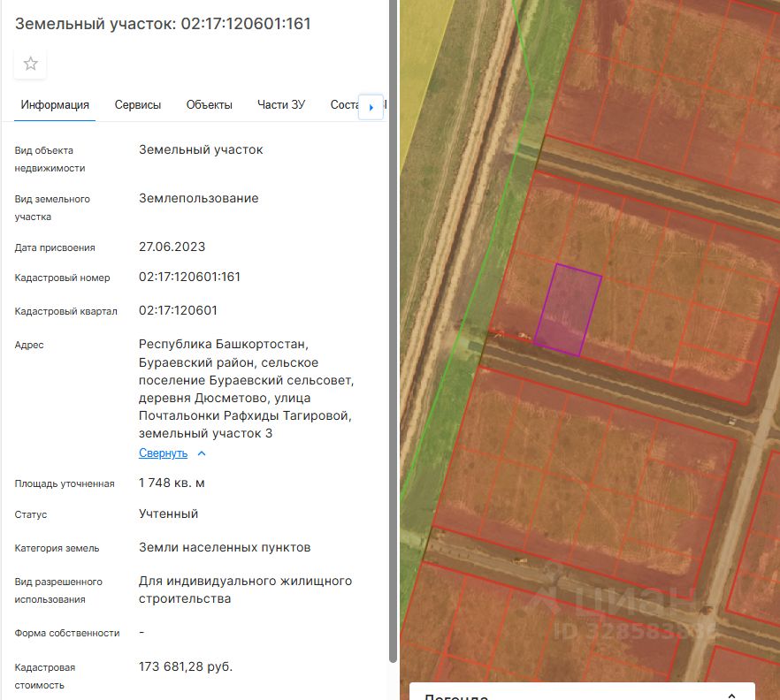Open the Информация tab

[x=55, y=105]
